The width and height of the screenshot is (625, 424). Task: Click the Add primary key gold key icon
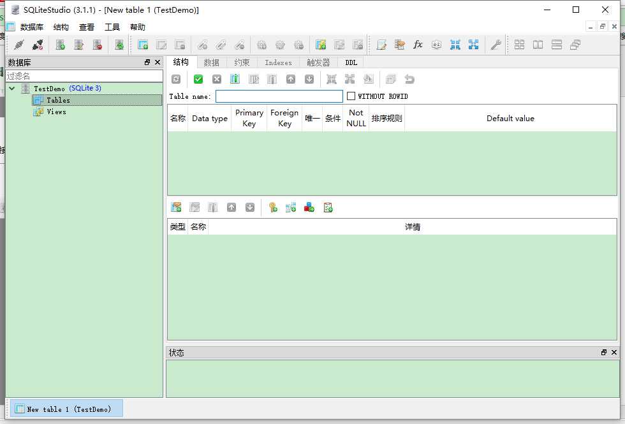pyautogui.click(x=273, y=207)
